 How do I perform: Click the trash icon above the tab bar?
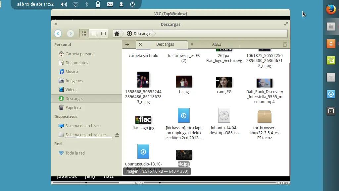[284, 44]
